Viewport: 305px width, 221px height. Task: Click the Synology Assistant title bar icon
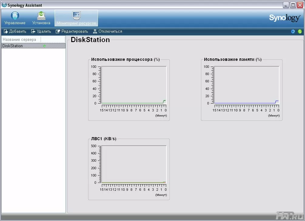tap(4, 5)
